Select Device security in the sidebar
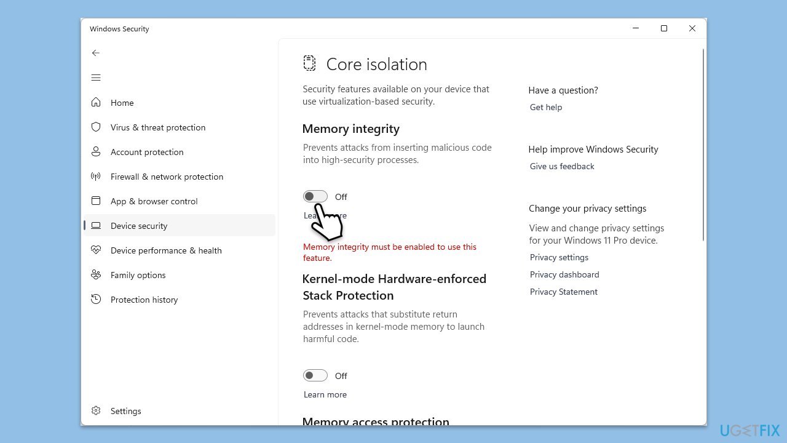This screenshot has width=787, height=443. 139,226
